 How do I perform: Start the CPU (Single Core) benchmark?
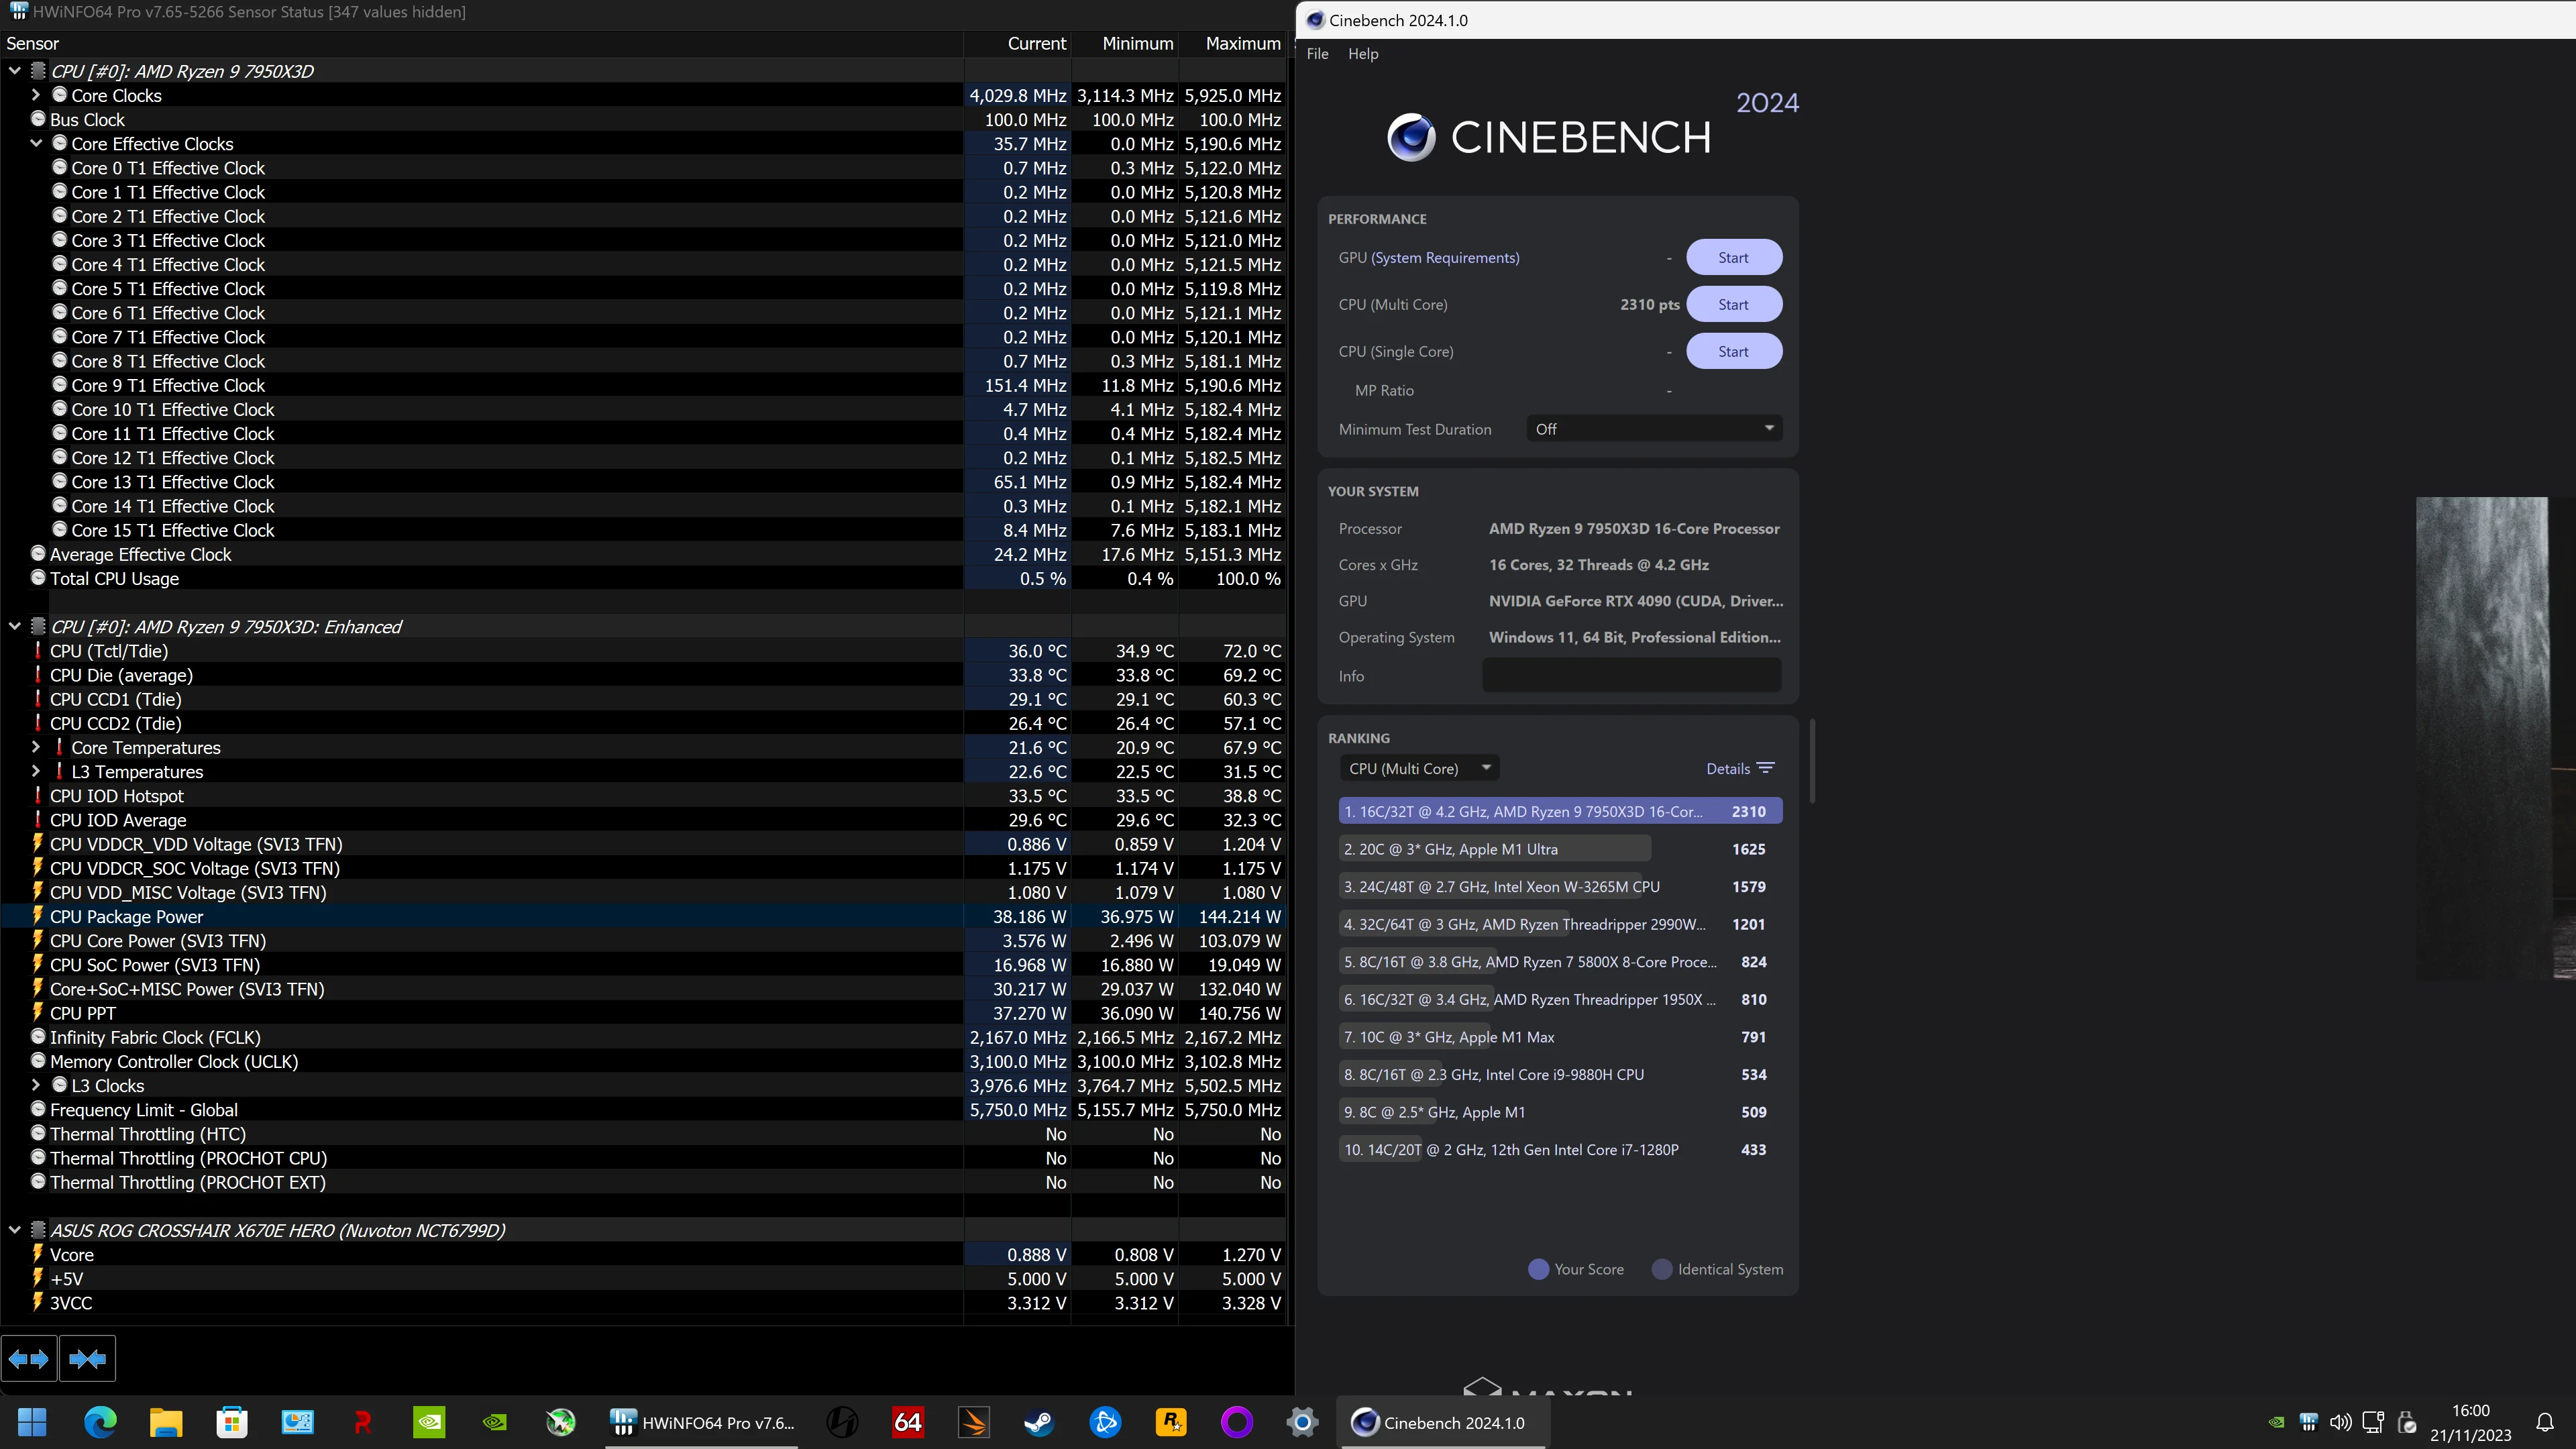pos(1733,351)
